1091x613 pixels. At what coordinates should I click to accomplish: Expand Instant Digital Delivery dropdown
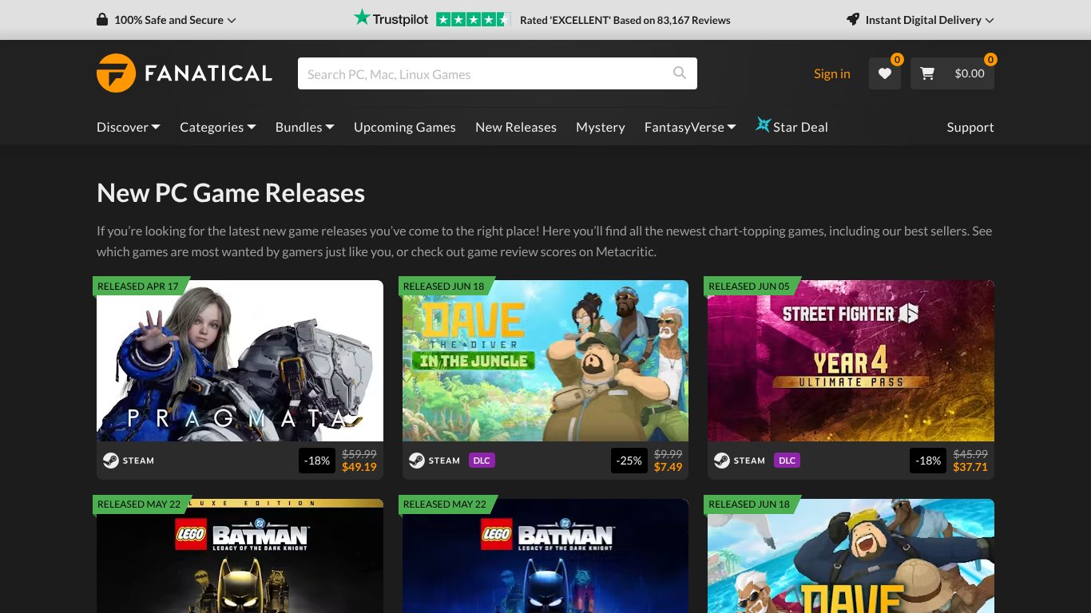920,20
